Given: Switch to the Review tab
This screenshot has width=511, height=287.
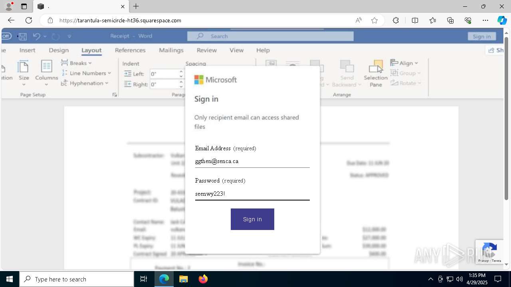Looking at the screenshot, I should tap(207, 50).
